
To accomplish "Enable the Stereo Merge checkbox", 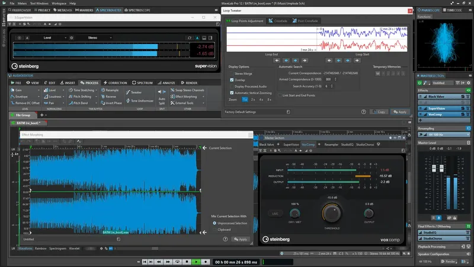I will click(x=231, y=74).
